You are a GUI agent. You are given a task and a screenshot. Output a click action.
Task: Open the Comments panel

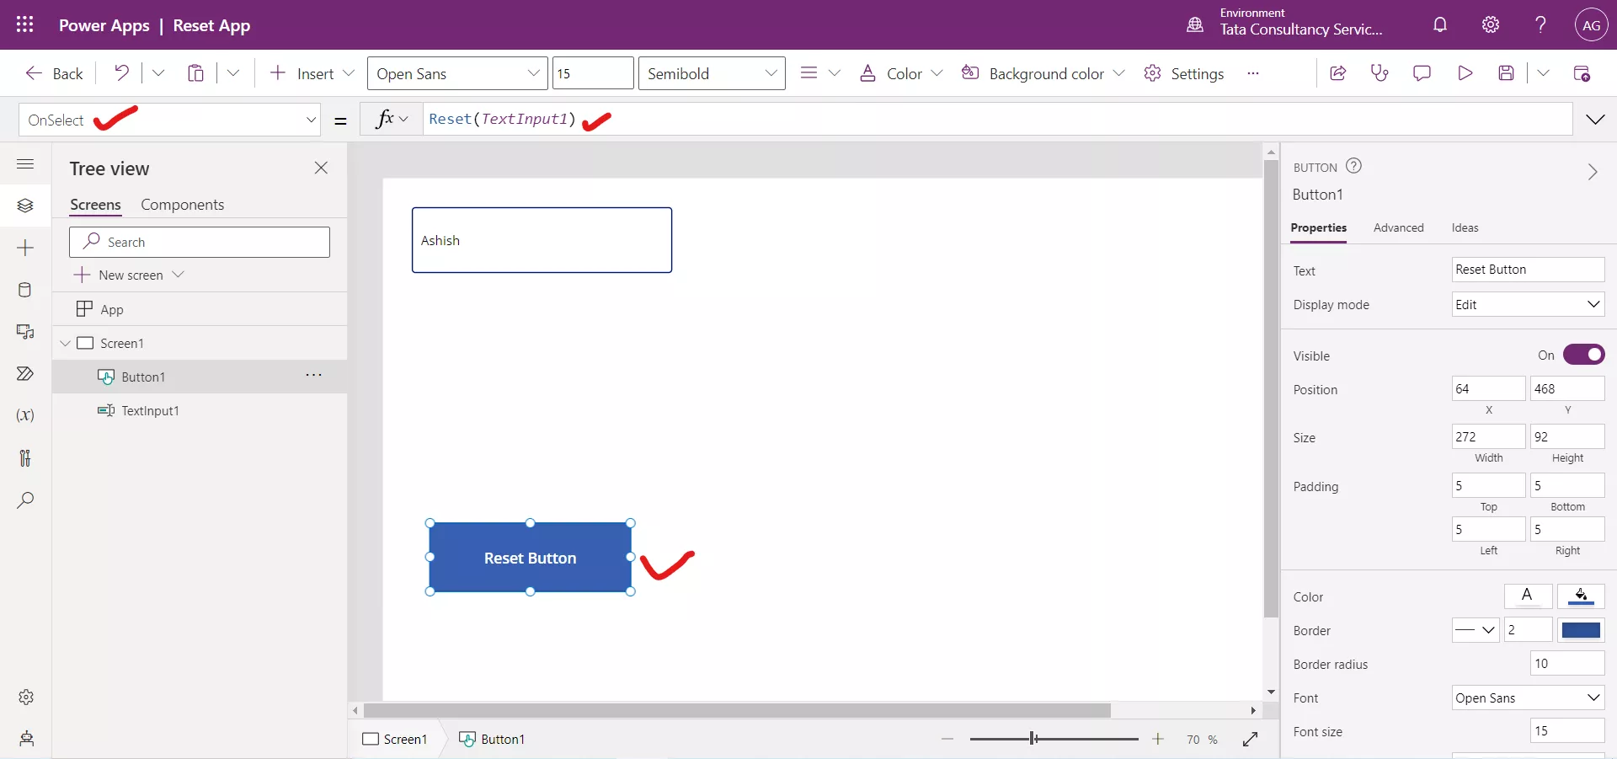coord(1422,73)
